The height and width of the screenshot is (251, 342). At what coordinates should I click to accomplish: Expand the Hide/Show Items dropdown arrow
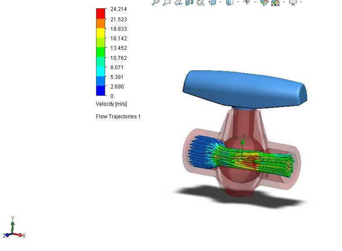255,2
